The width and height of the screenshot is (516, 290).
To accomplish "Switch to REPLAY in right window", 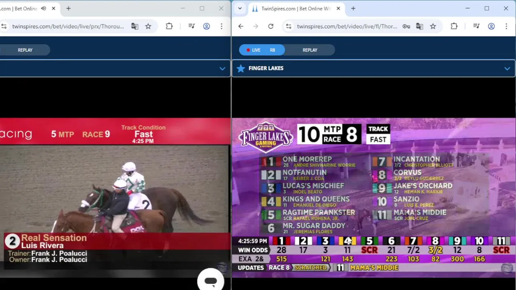I will tap(310, 50).
